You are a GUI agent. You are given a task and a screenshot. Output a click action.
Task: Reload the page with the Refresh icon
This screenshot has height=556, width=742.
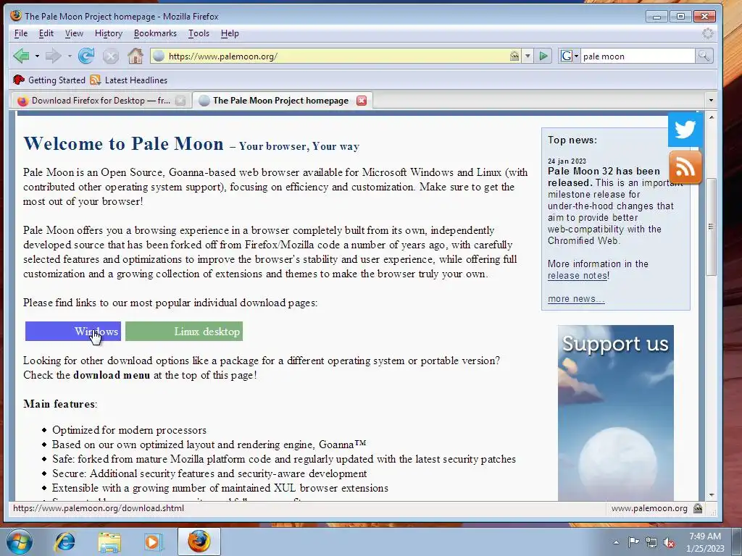coord(86,56)
